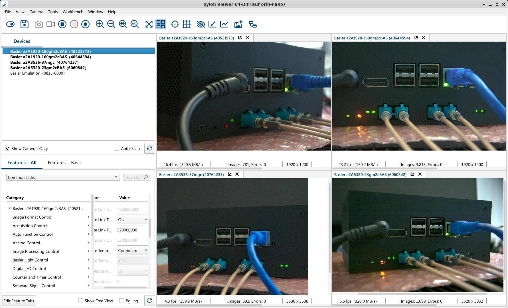The width and height of the screenshot is (508, 308).
Task: Set image view to 100% zoom
Action: [x=135, y=24]
